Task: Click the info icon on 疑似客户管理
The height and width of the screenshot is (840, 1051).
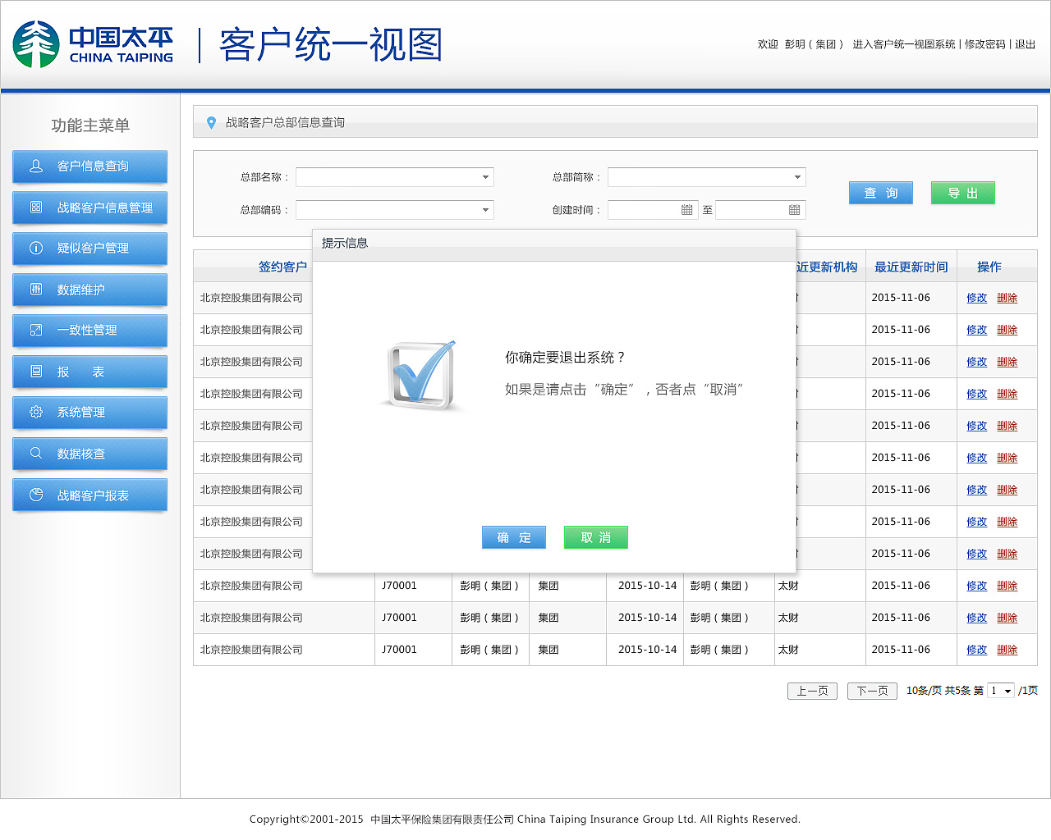Action: 35,249
